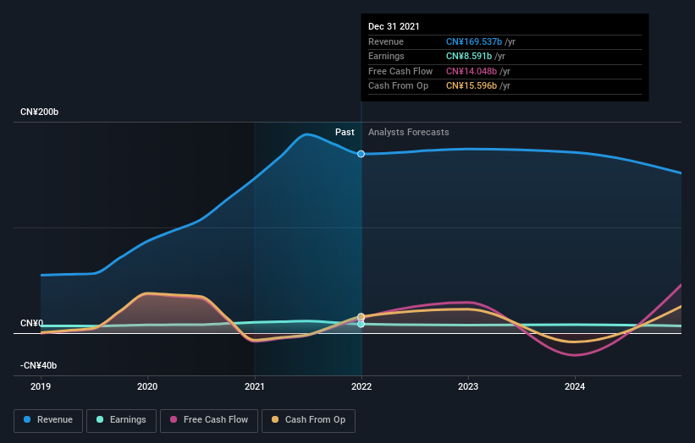The image size is (695, 443).
Task: Click the Revenue data point at 2022
Action: tap(361, 154)
